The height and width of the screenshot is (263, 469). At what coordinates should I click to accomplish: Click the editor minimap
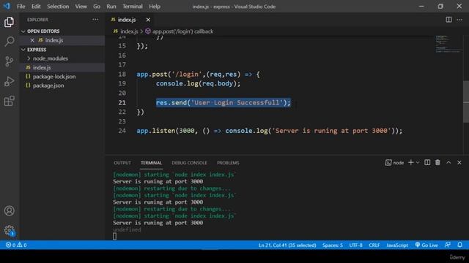coord(448,44)
